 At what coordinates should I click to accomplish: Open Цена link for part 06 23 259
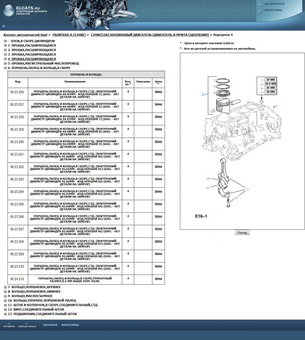(x=158, y=129)
